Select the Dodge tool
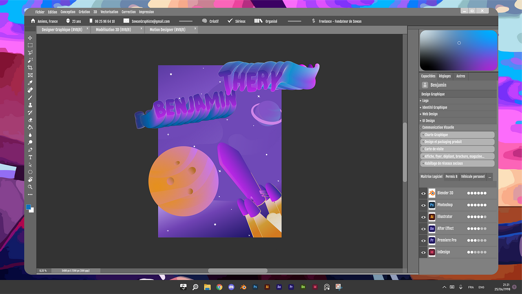Viewport: 522px width, 294px height. click(30, 142)
